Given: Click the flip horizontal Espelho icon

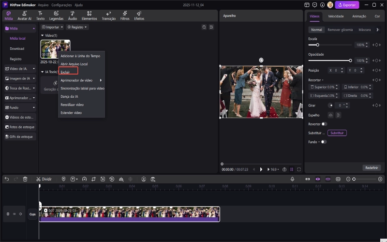Looking at the screenshot, I should coord(331,115).
